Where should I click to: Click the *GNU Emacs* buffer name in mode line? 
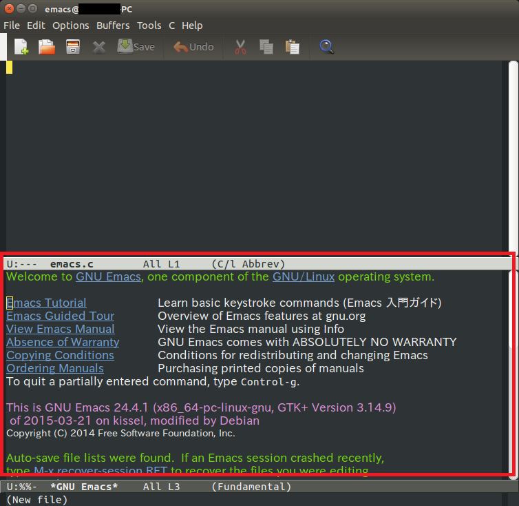pos(84,487)
